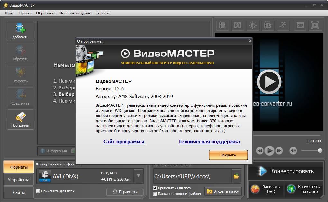Click the DivX, MP3 codec info text
This screenshot has height=202, width=328.
(x=109, y=173)
